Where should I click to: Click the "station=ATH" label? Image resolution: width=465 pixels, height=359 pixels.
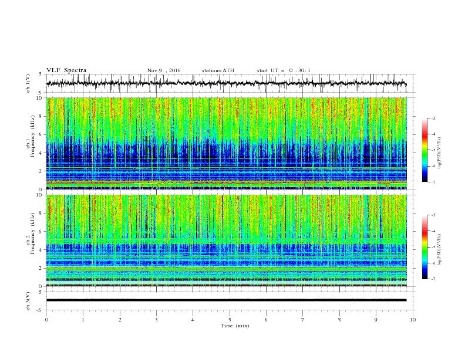click(218, 70)
